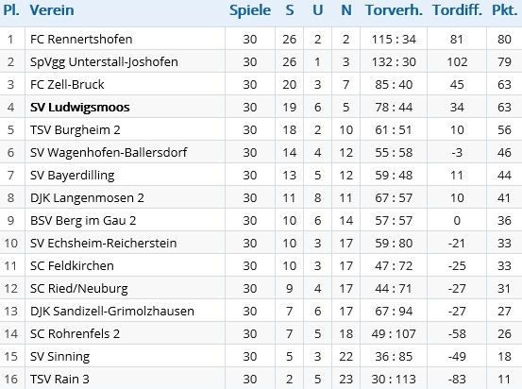Open SpVgg Unterstall-Joshofen team entry

104,62
